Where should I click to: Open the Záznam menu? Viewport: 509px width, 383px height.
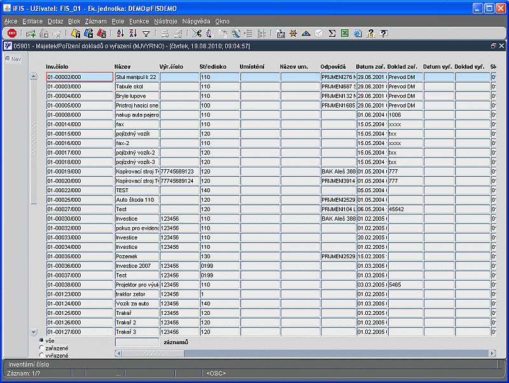tap(95, 21)
